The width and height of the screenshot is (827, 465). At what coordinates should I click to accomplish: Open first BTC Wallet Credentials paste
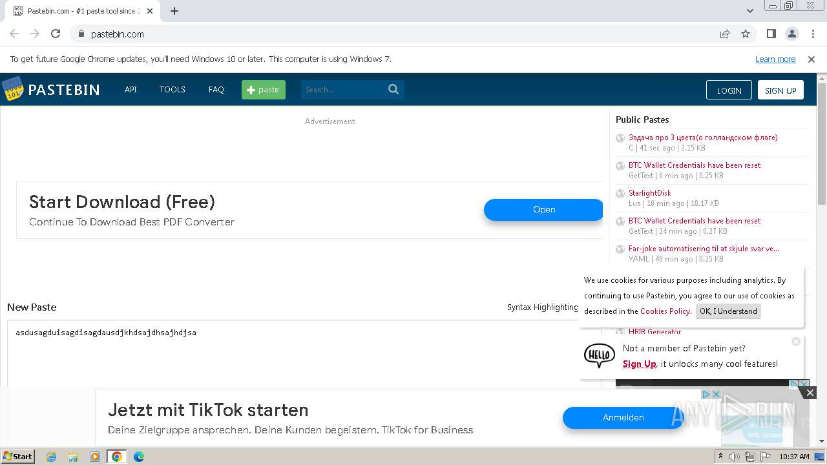coord(695,165)
